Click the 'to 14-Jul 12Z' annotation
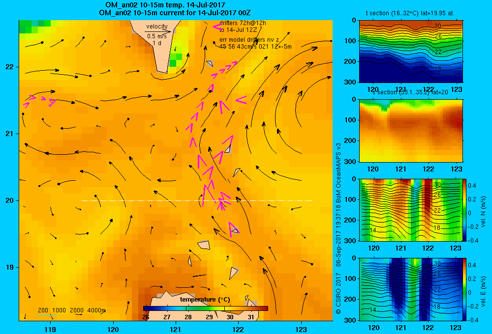Screen dimensions: 492x334 click(238, 30)
